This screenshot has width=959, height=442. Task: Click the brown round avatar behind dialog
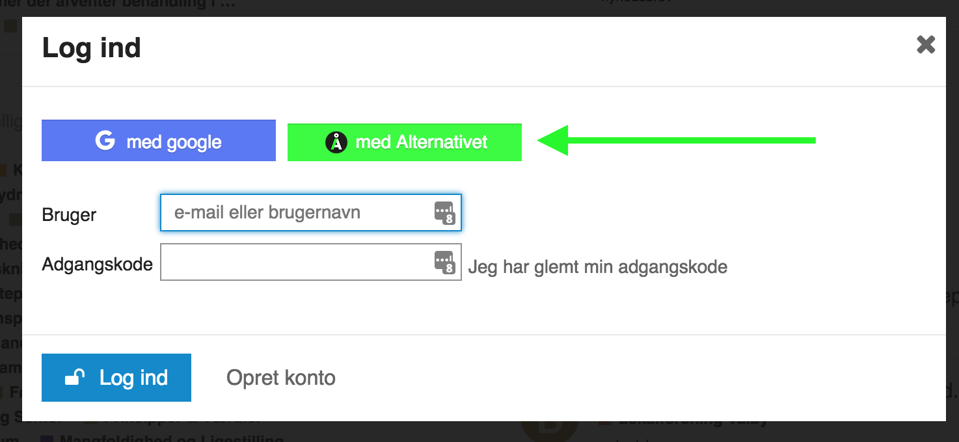tap(550, 430)
